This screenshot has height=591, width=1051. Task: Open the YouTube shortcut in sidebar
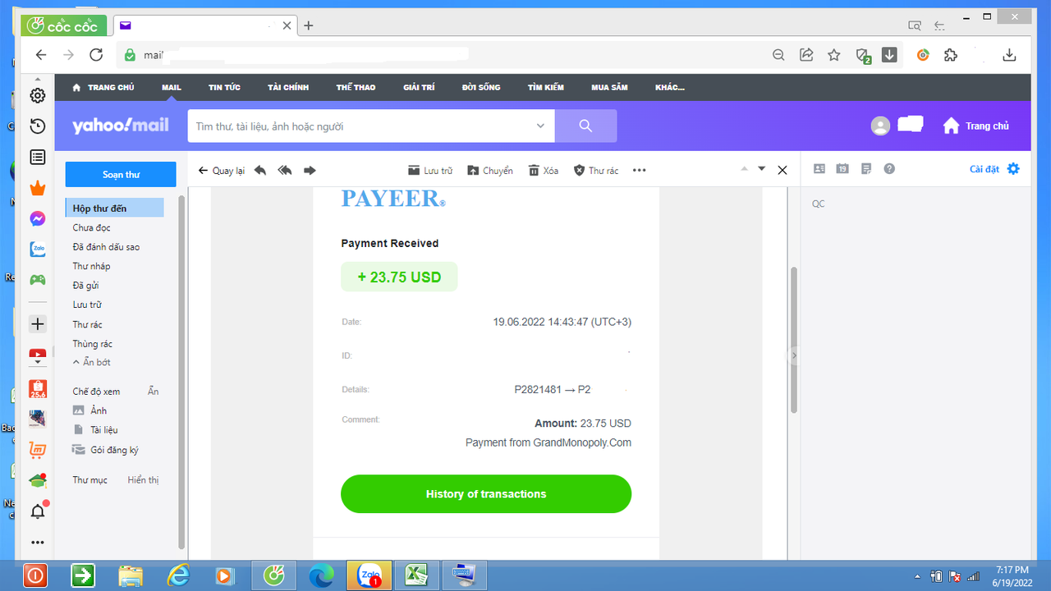point(37,356)
